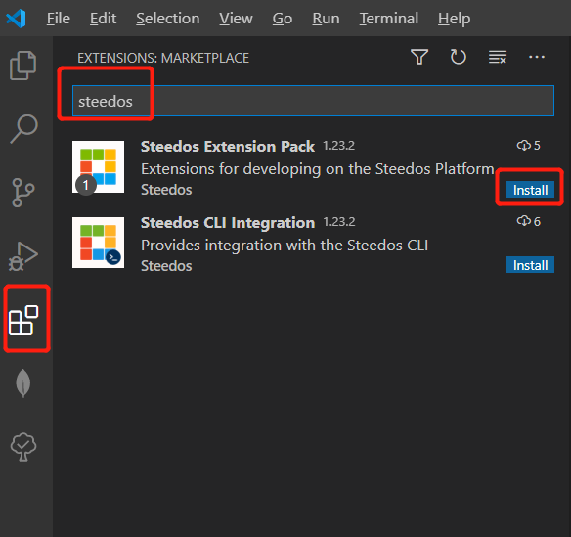Click the 'Extensions for developing on the Steedos Platform' description

(317, 169)
